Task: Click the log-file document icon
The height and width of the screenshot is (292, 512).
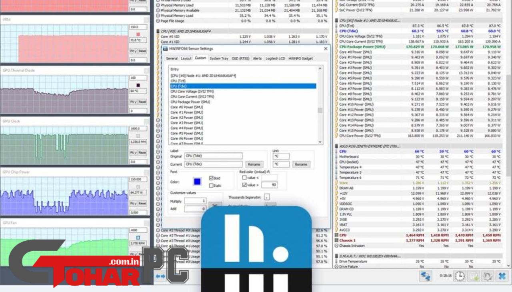Action: click(x=474, y=276)
